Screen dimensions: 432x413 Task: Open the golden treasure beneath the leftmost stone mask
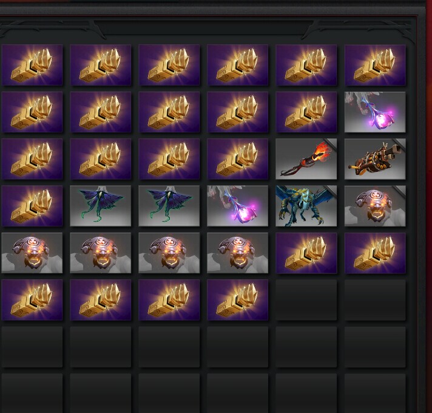coord(32,300)
